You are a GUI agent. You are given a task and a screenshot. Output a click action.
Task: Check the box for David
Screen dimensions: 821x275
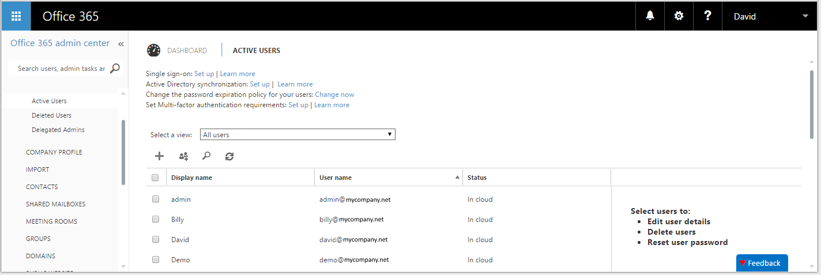pyautogui.click(x=155, y=239)
